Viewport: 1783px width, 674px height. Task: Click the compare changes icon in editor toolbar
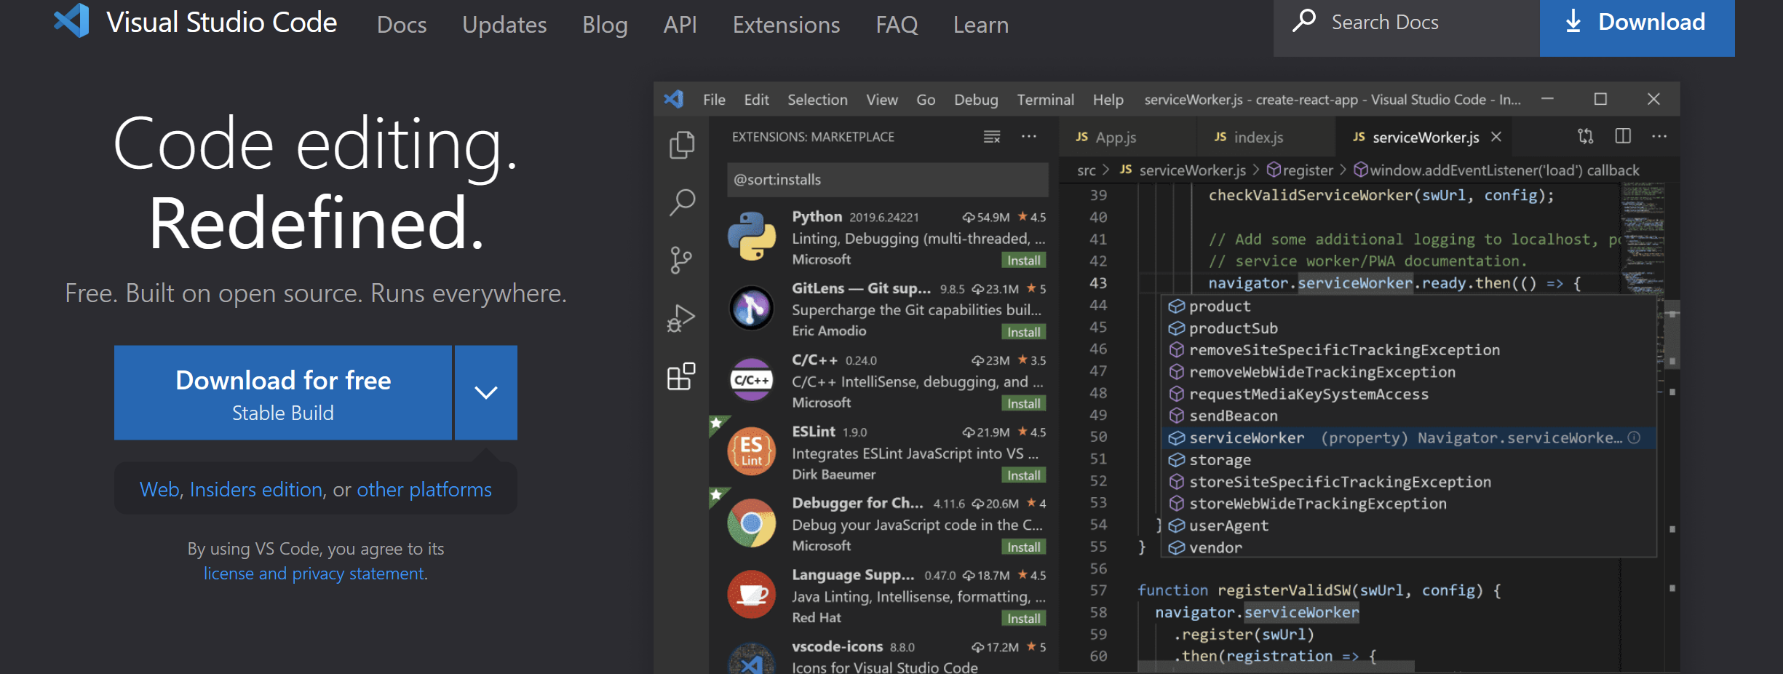pyautogui.click(x=1586, y=136)
